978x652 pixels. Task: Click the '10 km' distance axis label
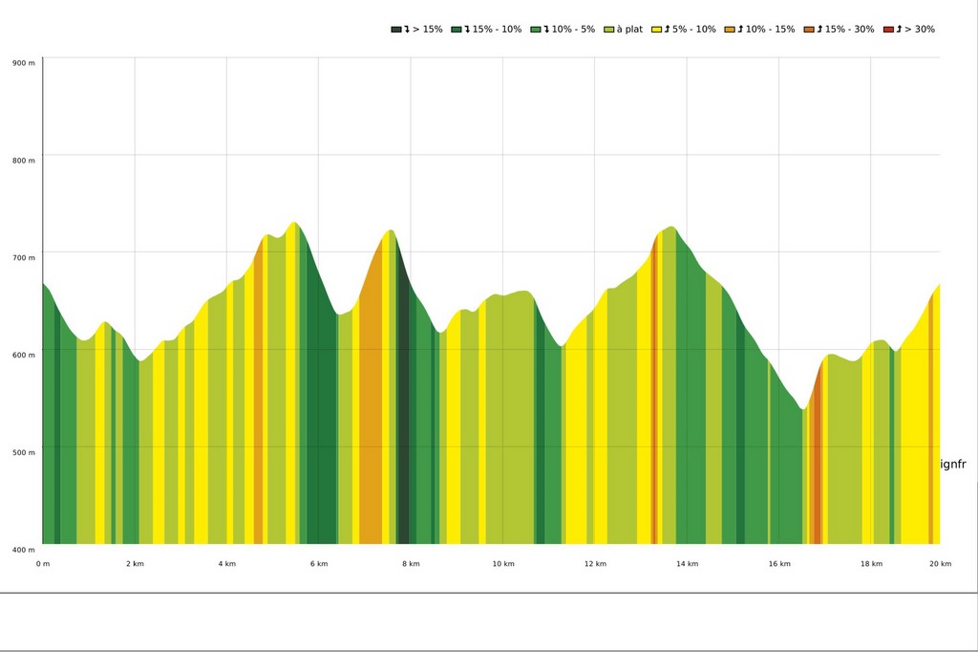503,564
